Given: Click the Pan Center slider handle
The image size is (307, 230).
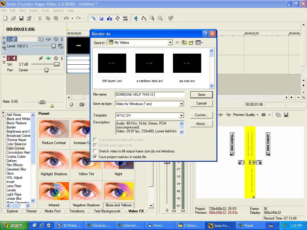Looking at the screenshot, I should click(46, 70).
